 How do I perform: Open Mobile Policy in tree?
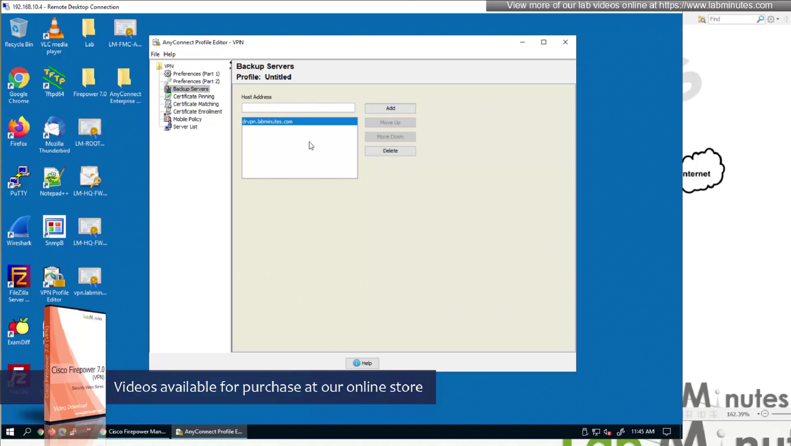click(x=187, y=119)
